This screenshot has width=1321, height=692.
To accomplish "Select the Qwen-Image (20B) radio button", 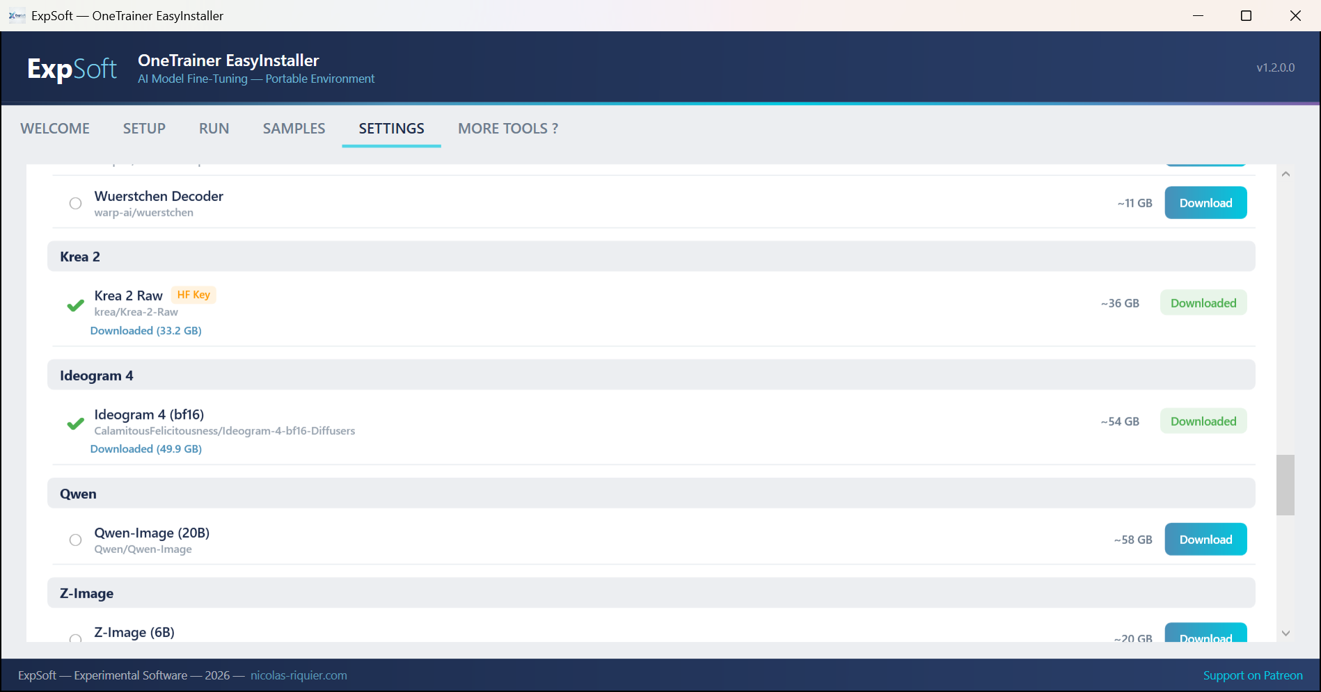I will click(75, 540).
